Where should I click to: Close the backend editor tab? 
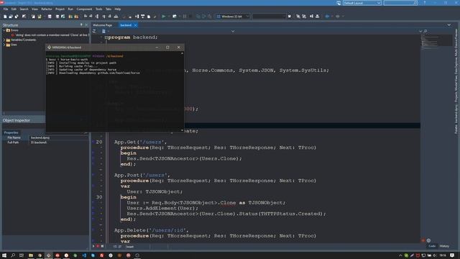[x=136, y=25]
